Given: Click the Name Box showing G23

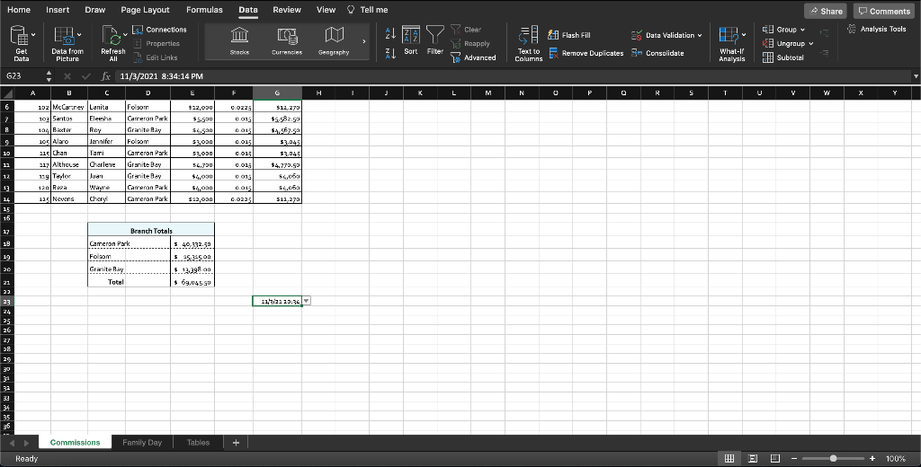Looking at the screenshot, I should tap(23, 76).
